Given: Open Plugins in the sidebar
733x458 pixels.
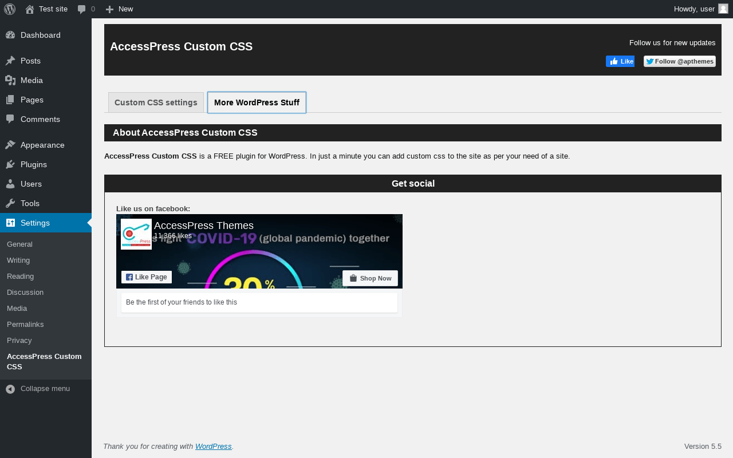Looking at the screenshot, I should [x=34, y=164].
